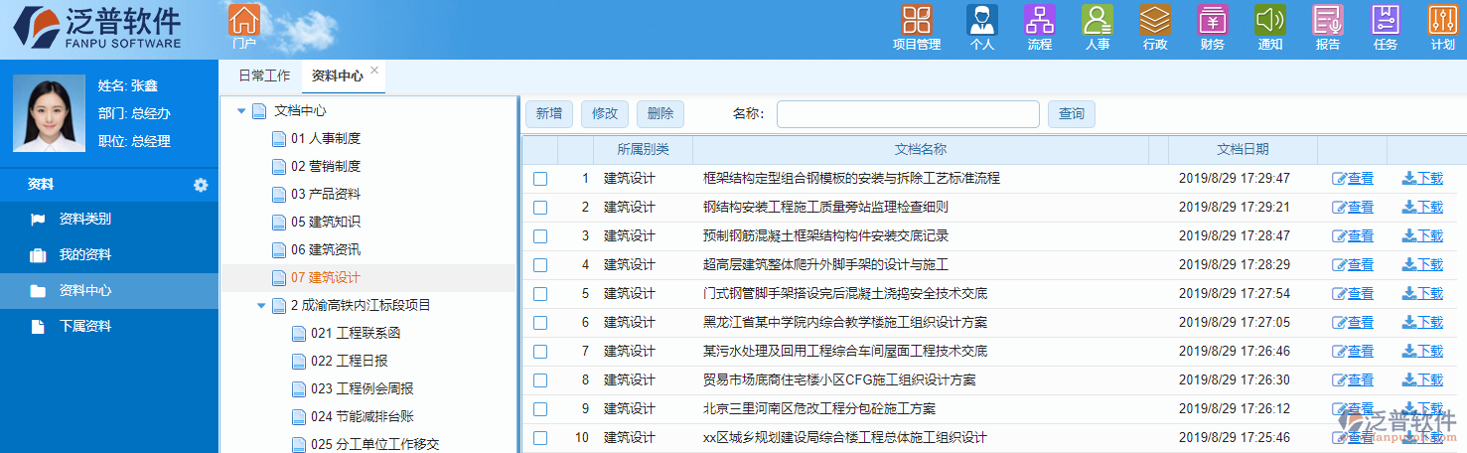This screenshot has height=453, width=1467.
Task: Collapse the 2 成渝高铁内江标段项目 node arrow
Action: [261, 306]
